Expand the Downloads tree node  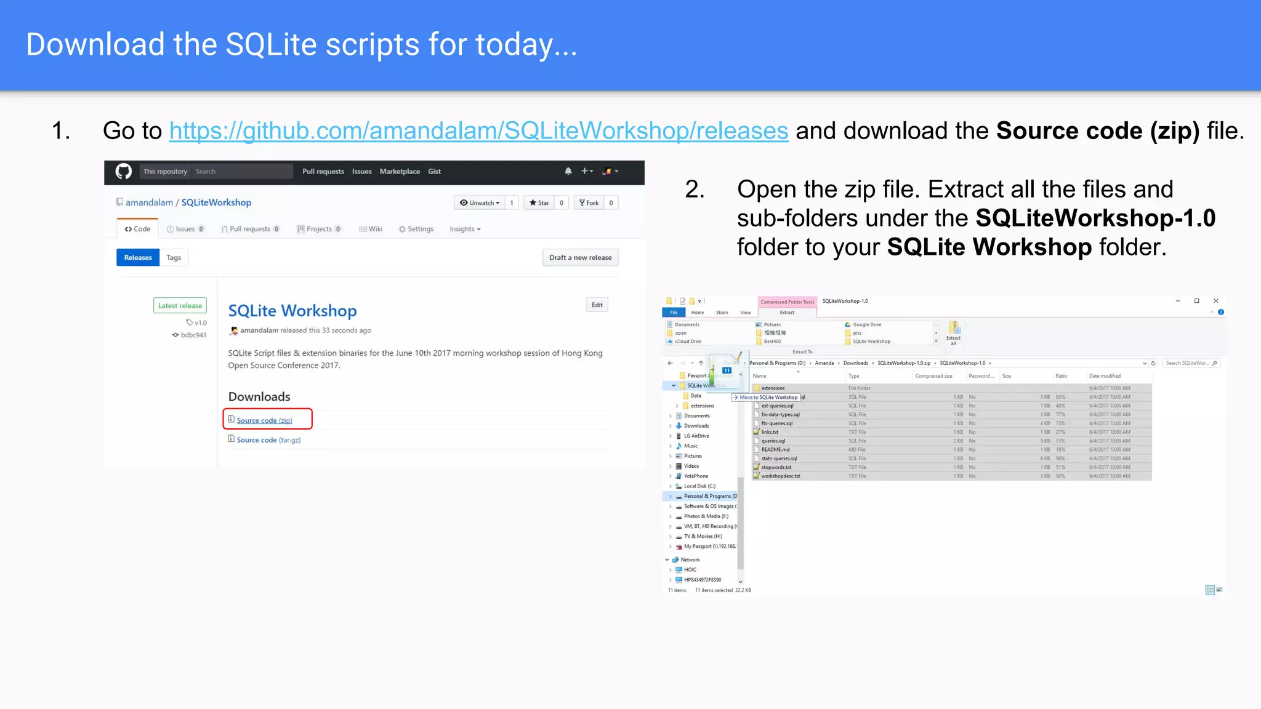tap(671, 426)
